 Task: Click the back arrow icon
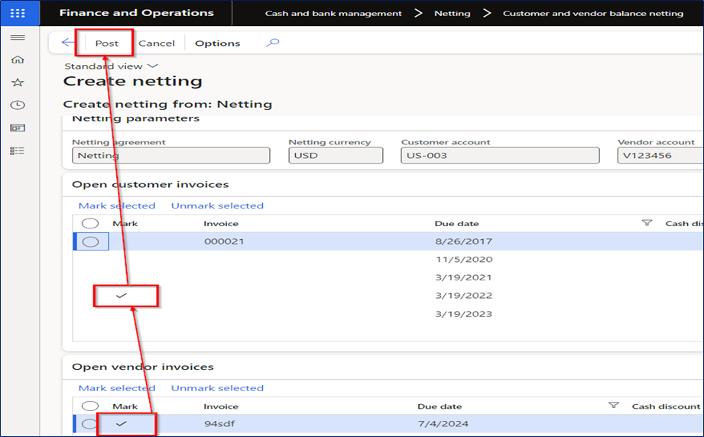(x=67, y=43)
